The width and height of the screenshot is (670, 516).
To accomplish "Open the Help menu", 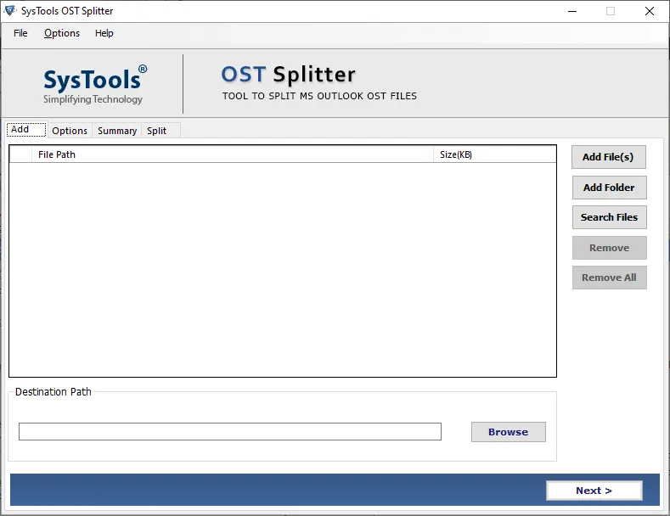I will coord(104,33).
